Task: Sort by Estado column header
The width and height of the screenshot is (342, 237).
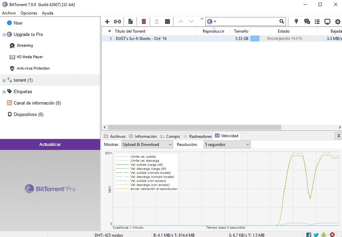Action: 284,31
